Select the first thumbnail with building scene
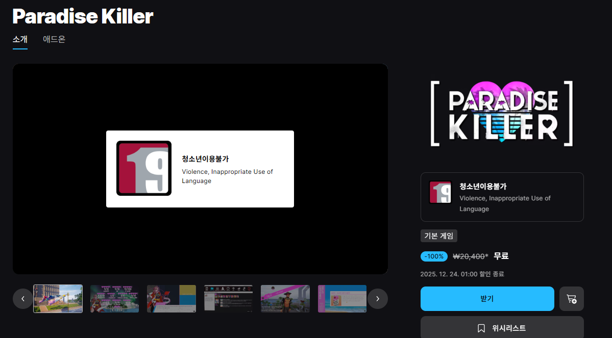The width and height of the screenshot is (612, 338). point(58,299)
